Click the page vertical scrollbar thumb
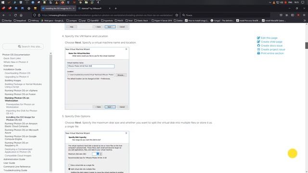 point(307,45)
